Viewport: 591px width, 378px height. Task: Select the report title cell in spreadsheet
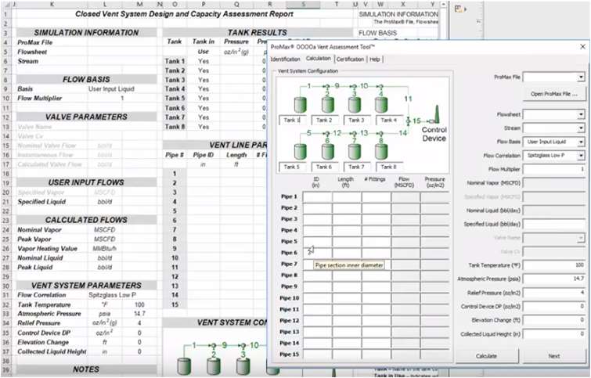click(184, 14)
